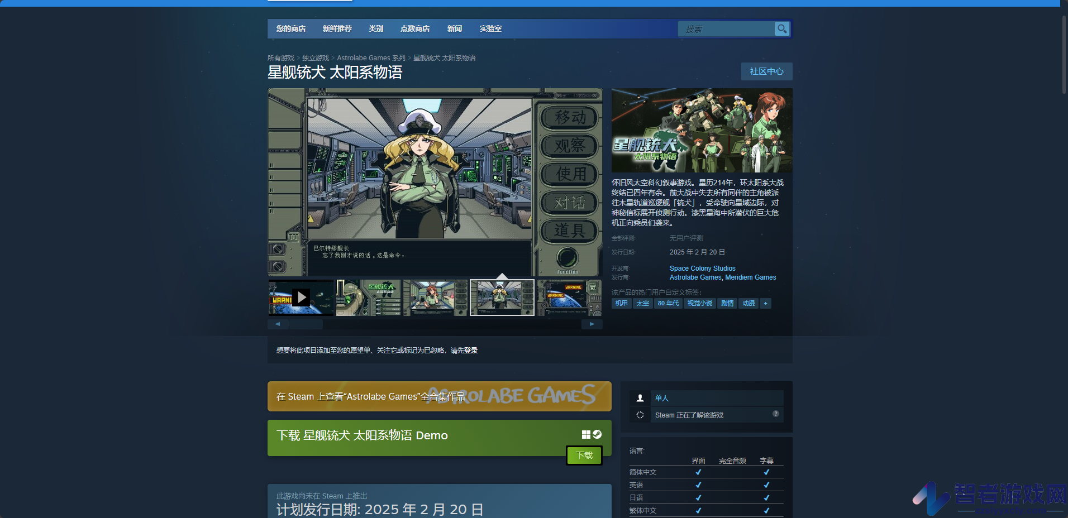
Task: Click the green 下载 button
Action: [584, 455]
